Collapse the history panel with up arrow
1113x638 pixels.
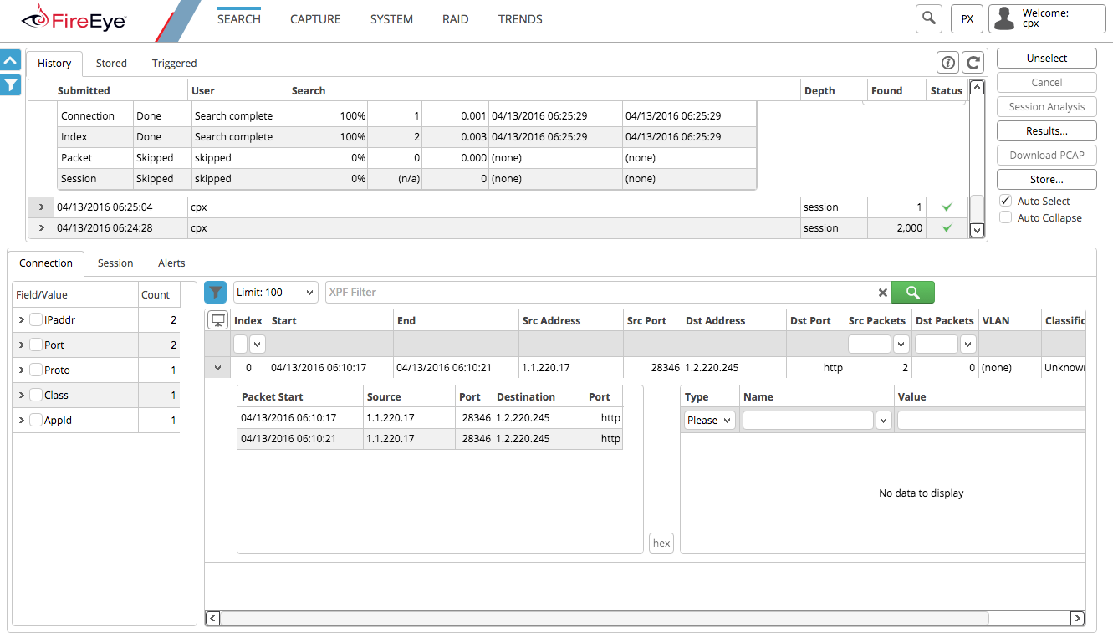[x=10, y=60]
